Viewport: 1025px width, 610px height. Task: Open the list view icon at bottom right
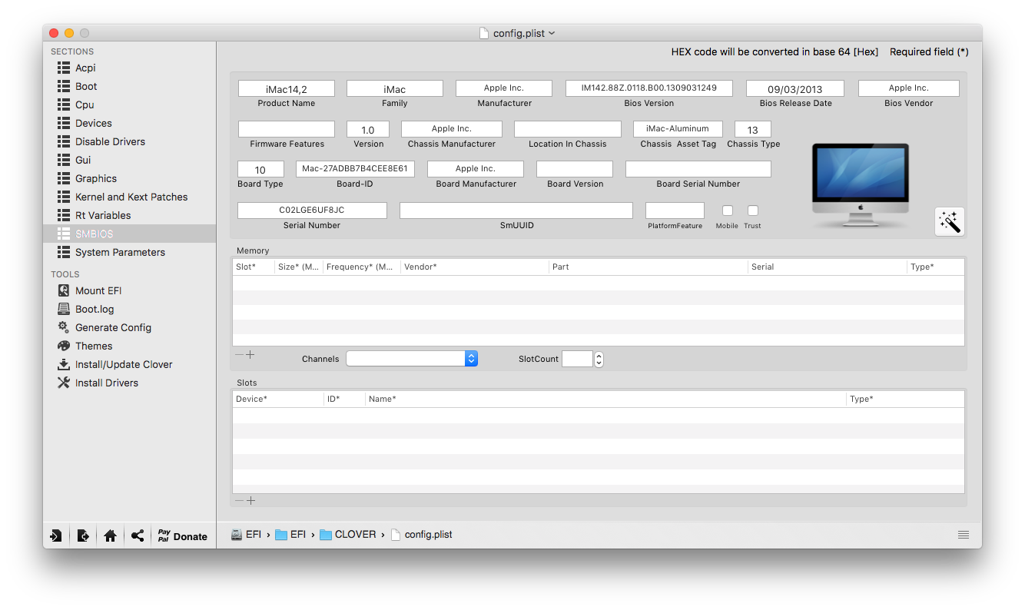point(964,535)
